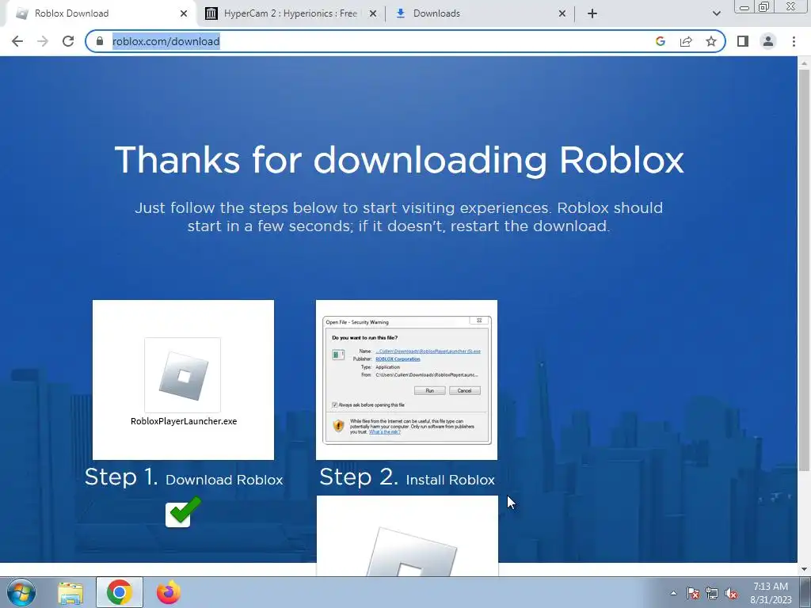Bookmark this page with the star
Screen dimensions: 811x608
(711, 41)
